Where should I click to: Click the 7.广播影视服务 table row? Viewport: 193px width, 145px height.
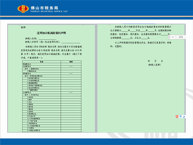point(52,90)
